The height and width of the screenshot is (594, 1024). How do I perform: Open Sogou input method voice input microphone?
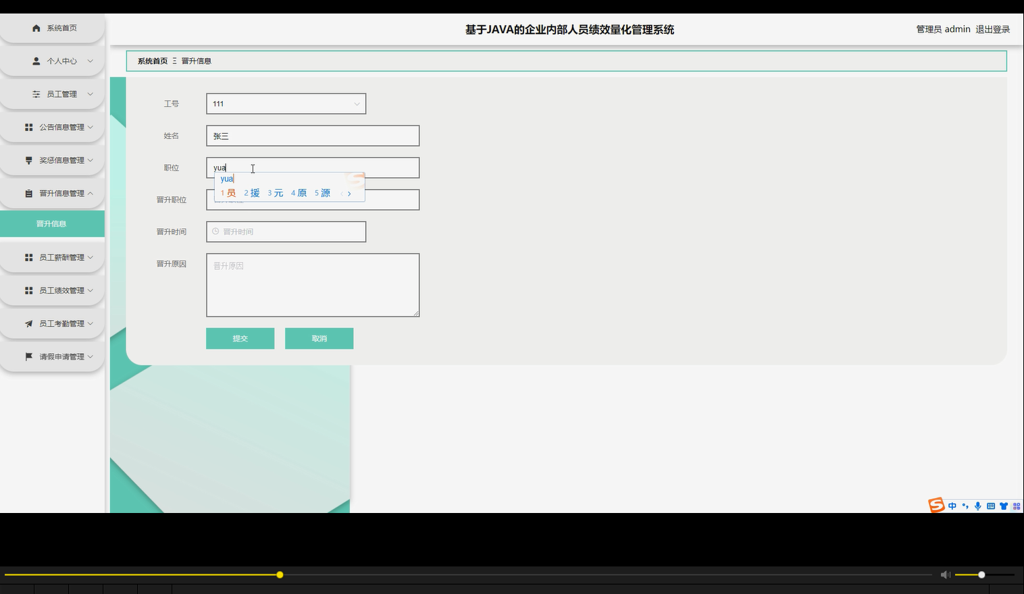[977, 506]
